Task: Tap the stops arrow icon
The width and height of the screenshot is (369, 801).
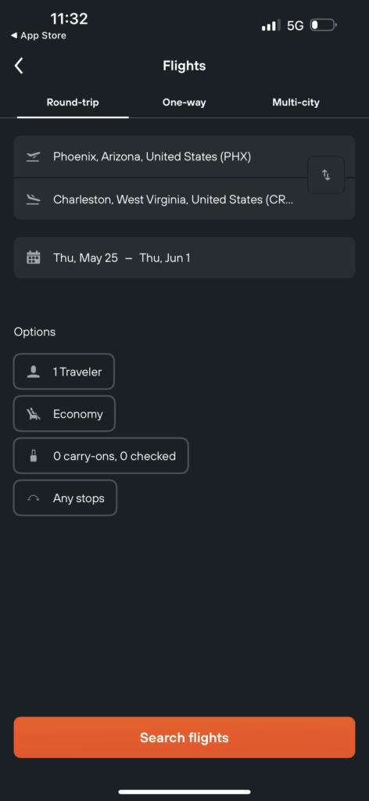Action: tap(34, 498)
